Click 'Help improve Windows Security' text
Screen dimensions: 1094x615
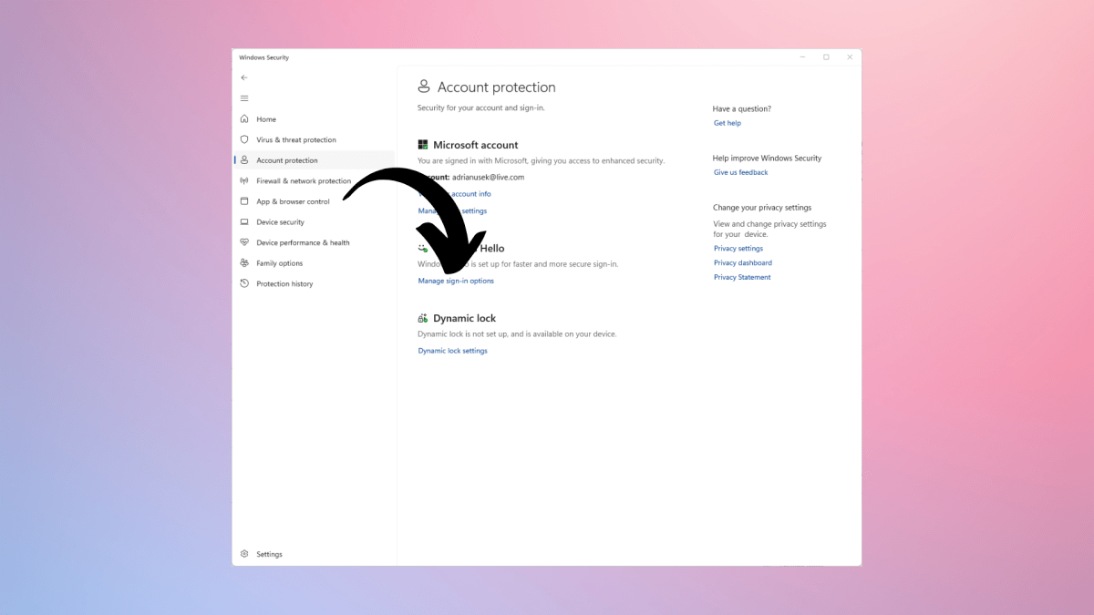(x=767, y=158)
